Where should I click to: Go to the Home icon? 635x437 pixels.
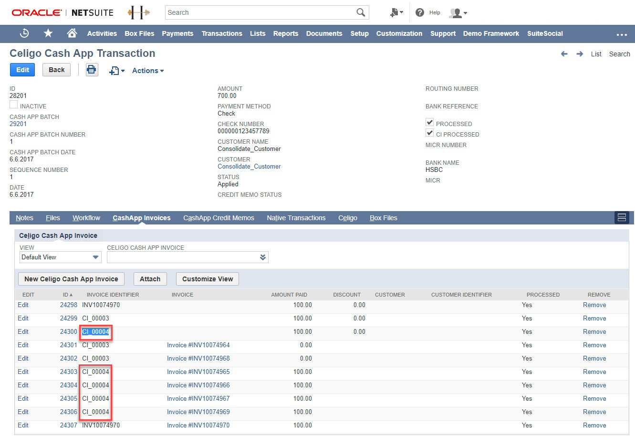(x=72, y=33)
